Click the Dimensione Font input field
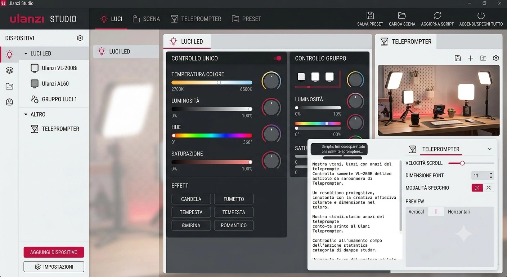This screenshot has height=277, width=507. pyautogui.click(x=483, y=175)
